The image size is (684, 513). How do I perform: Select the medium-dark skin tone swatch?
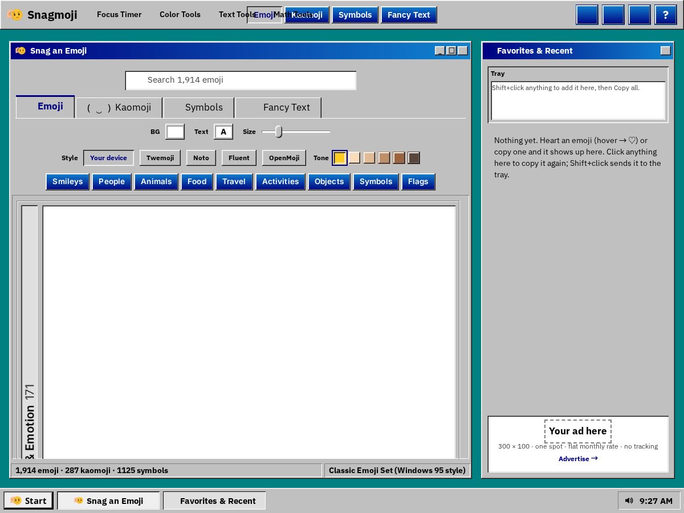point(399,158)
